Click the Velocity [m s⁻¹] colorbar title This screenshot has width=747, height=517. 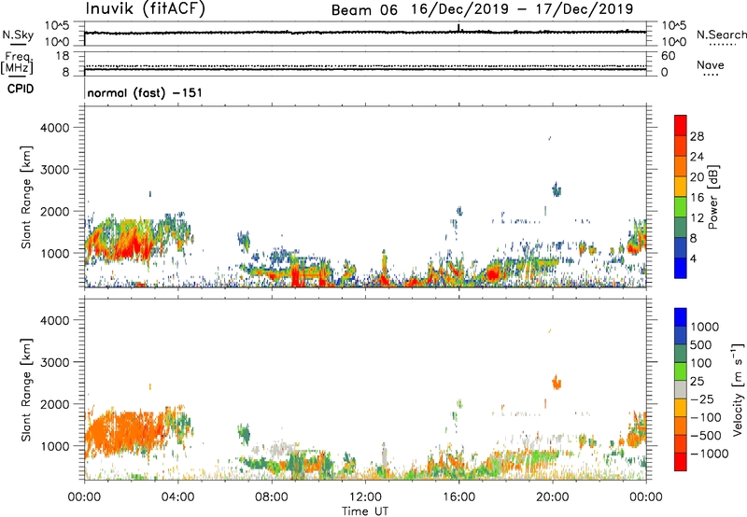738,389
